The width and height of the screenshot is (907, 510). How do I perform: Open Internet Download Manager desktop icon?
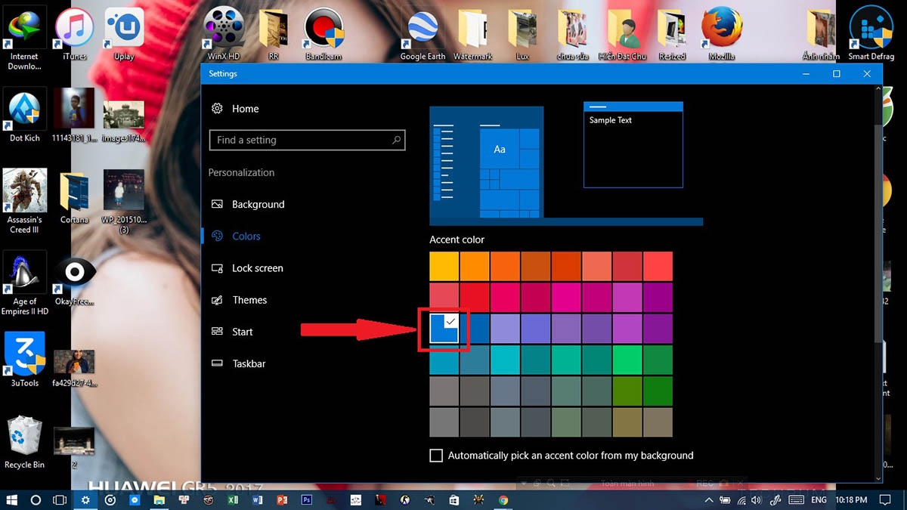click(x=24, y=38)
